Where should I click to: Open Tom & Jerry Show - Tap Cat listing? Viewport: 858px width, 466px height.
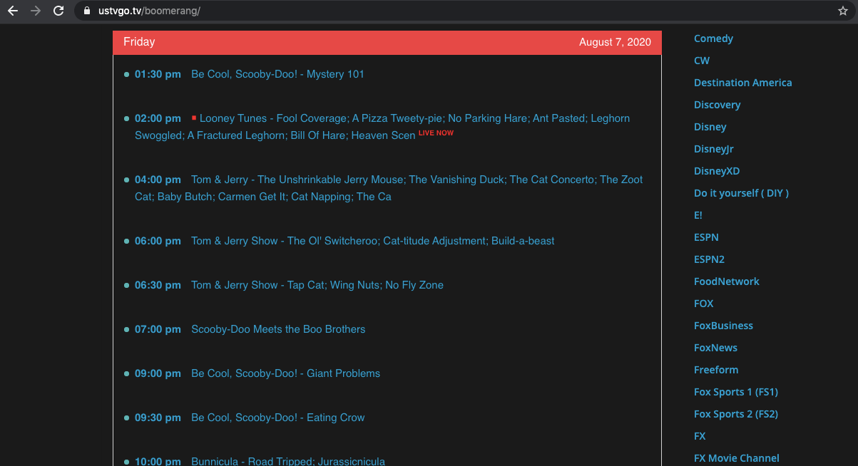[x=317, y=285]
